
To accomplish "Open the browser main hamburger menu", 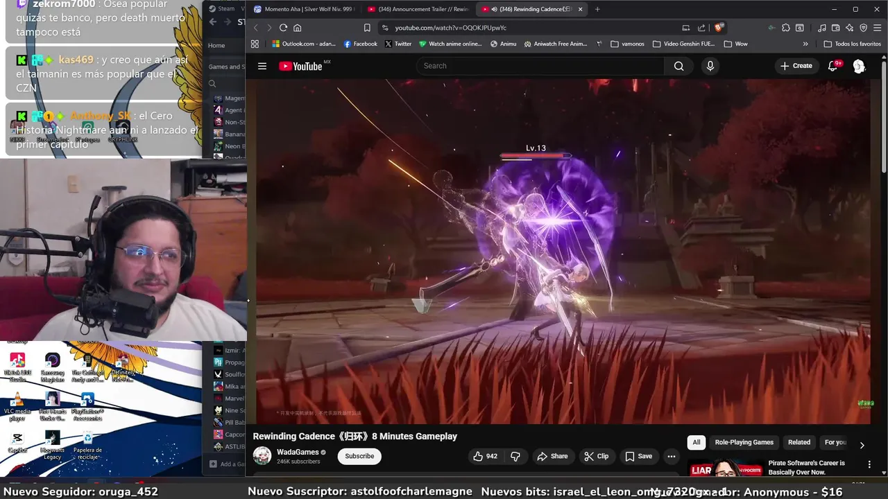I will click(x=877, y=28).
